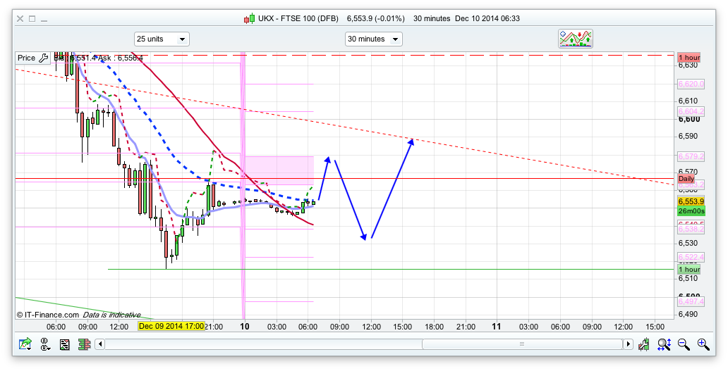Screen dimensions: 728x371
Task: Click the link chart chain icon
Action: [x=45, y=344]
